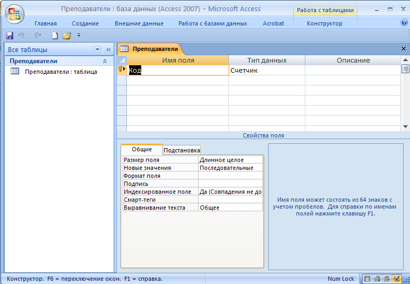Viewport: 410px width, 284px height.
Task: Click Размер поля value Длинное целое
Action: click(x=230, y=160)
